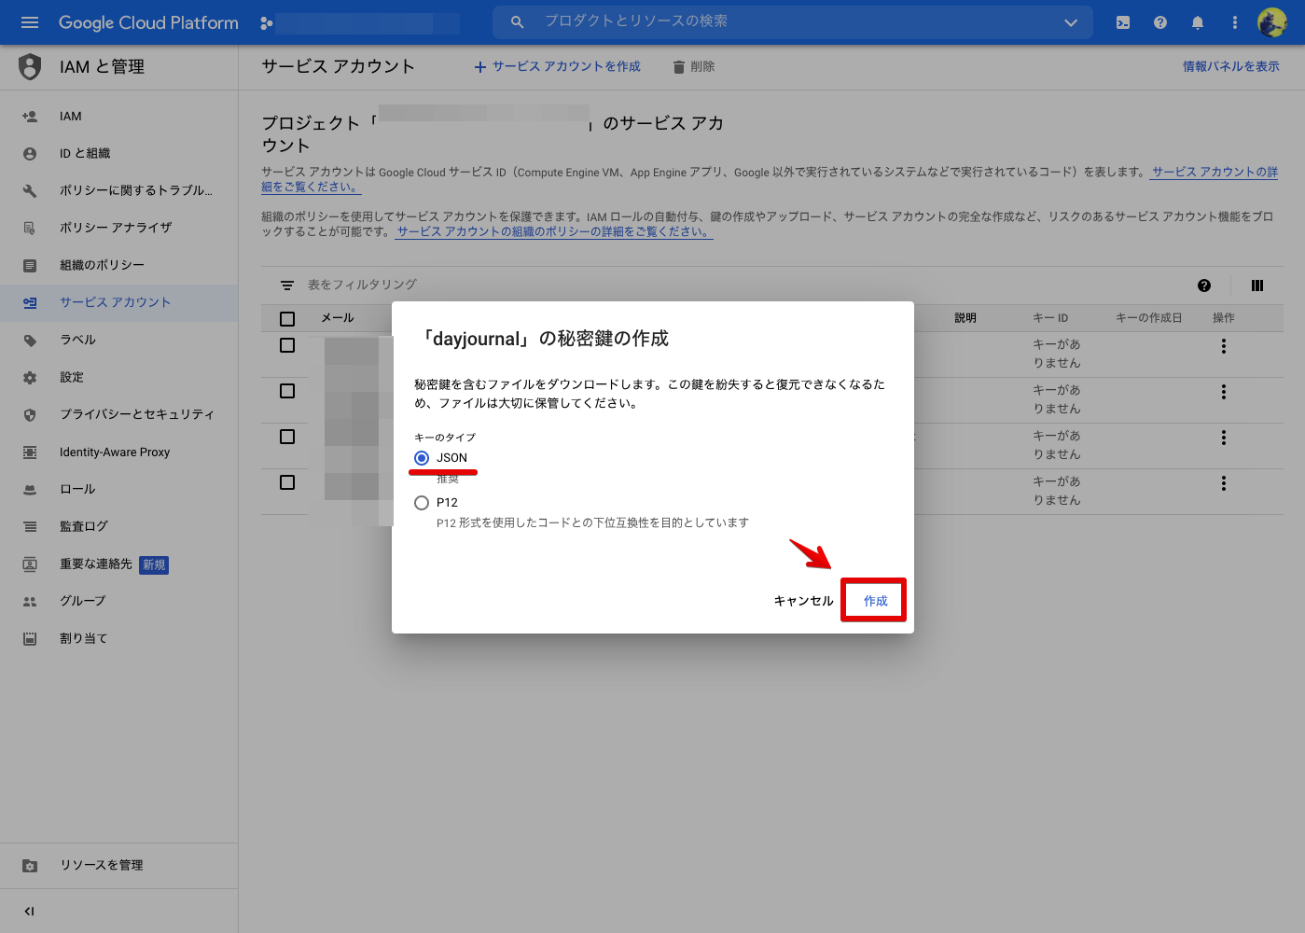Click 作成 to create the key

coord(875,602)
